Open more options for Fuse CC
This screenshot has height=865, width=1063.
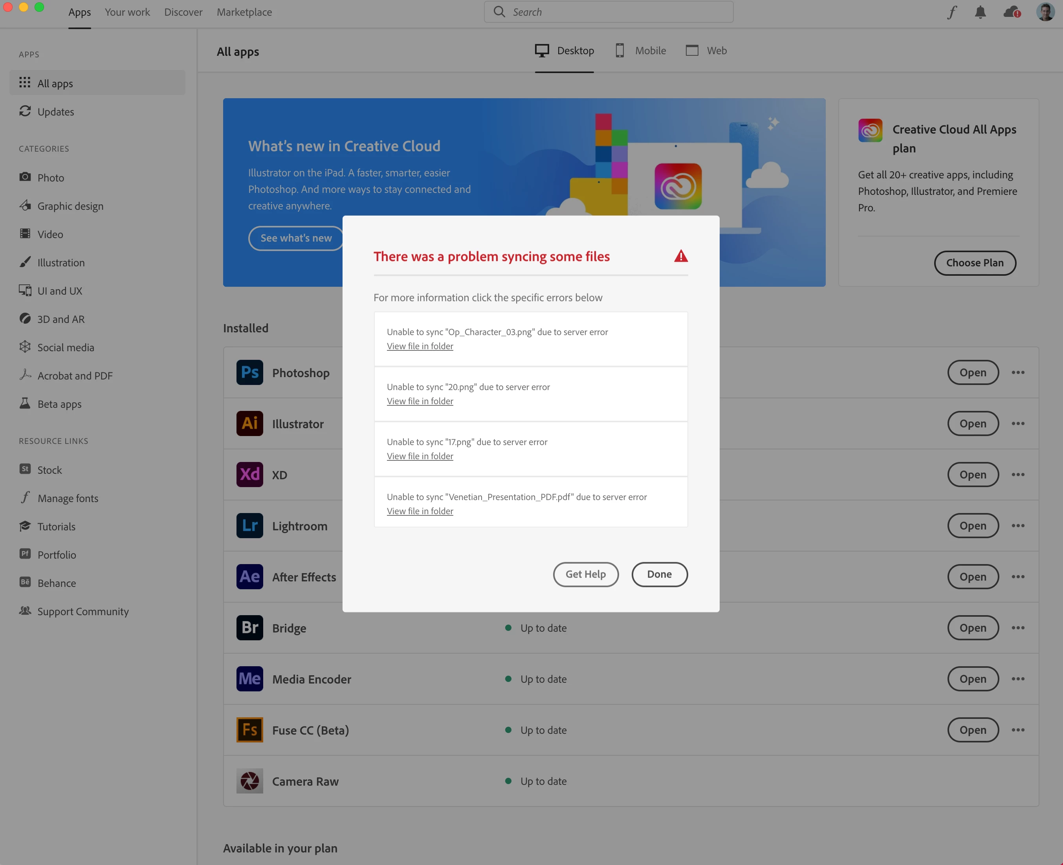pyautogui.click(x=1018, y=730)
